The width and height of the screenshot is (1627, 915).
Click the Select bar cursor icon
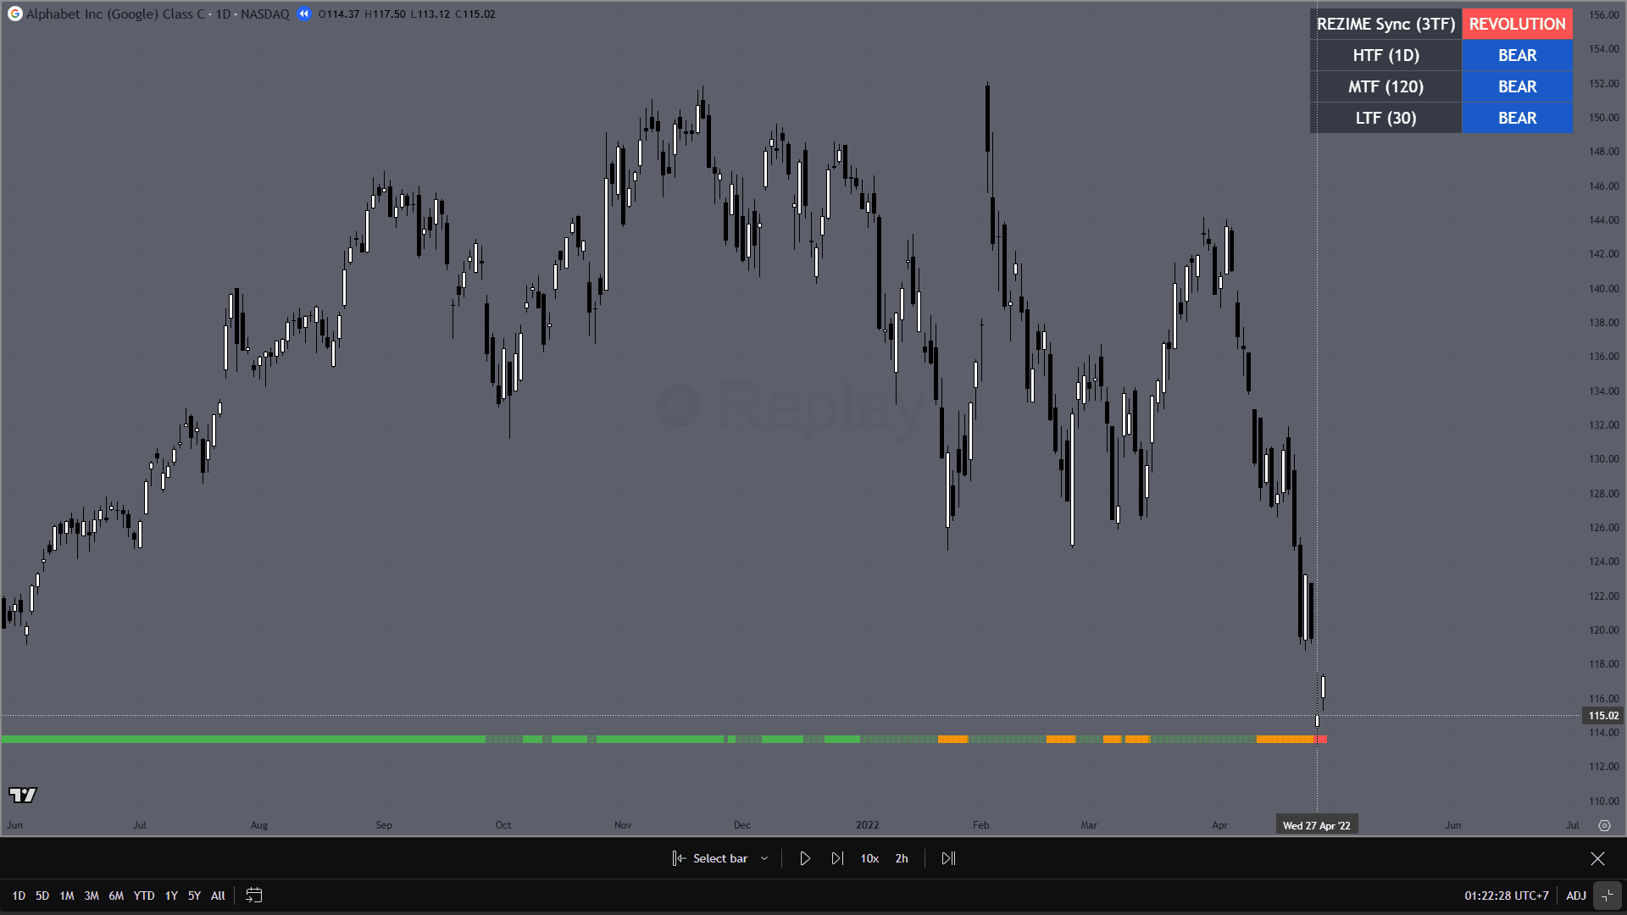coord(679,858)
